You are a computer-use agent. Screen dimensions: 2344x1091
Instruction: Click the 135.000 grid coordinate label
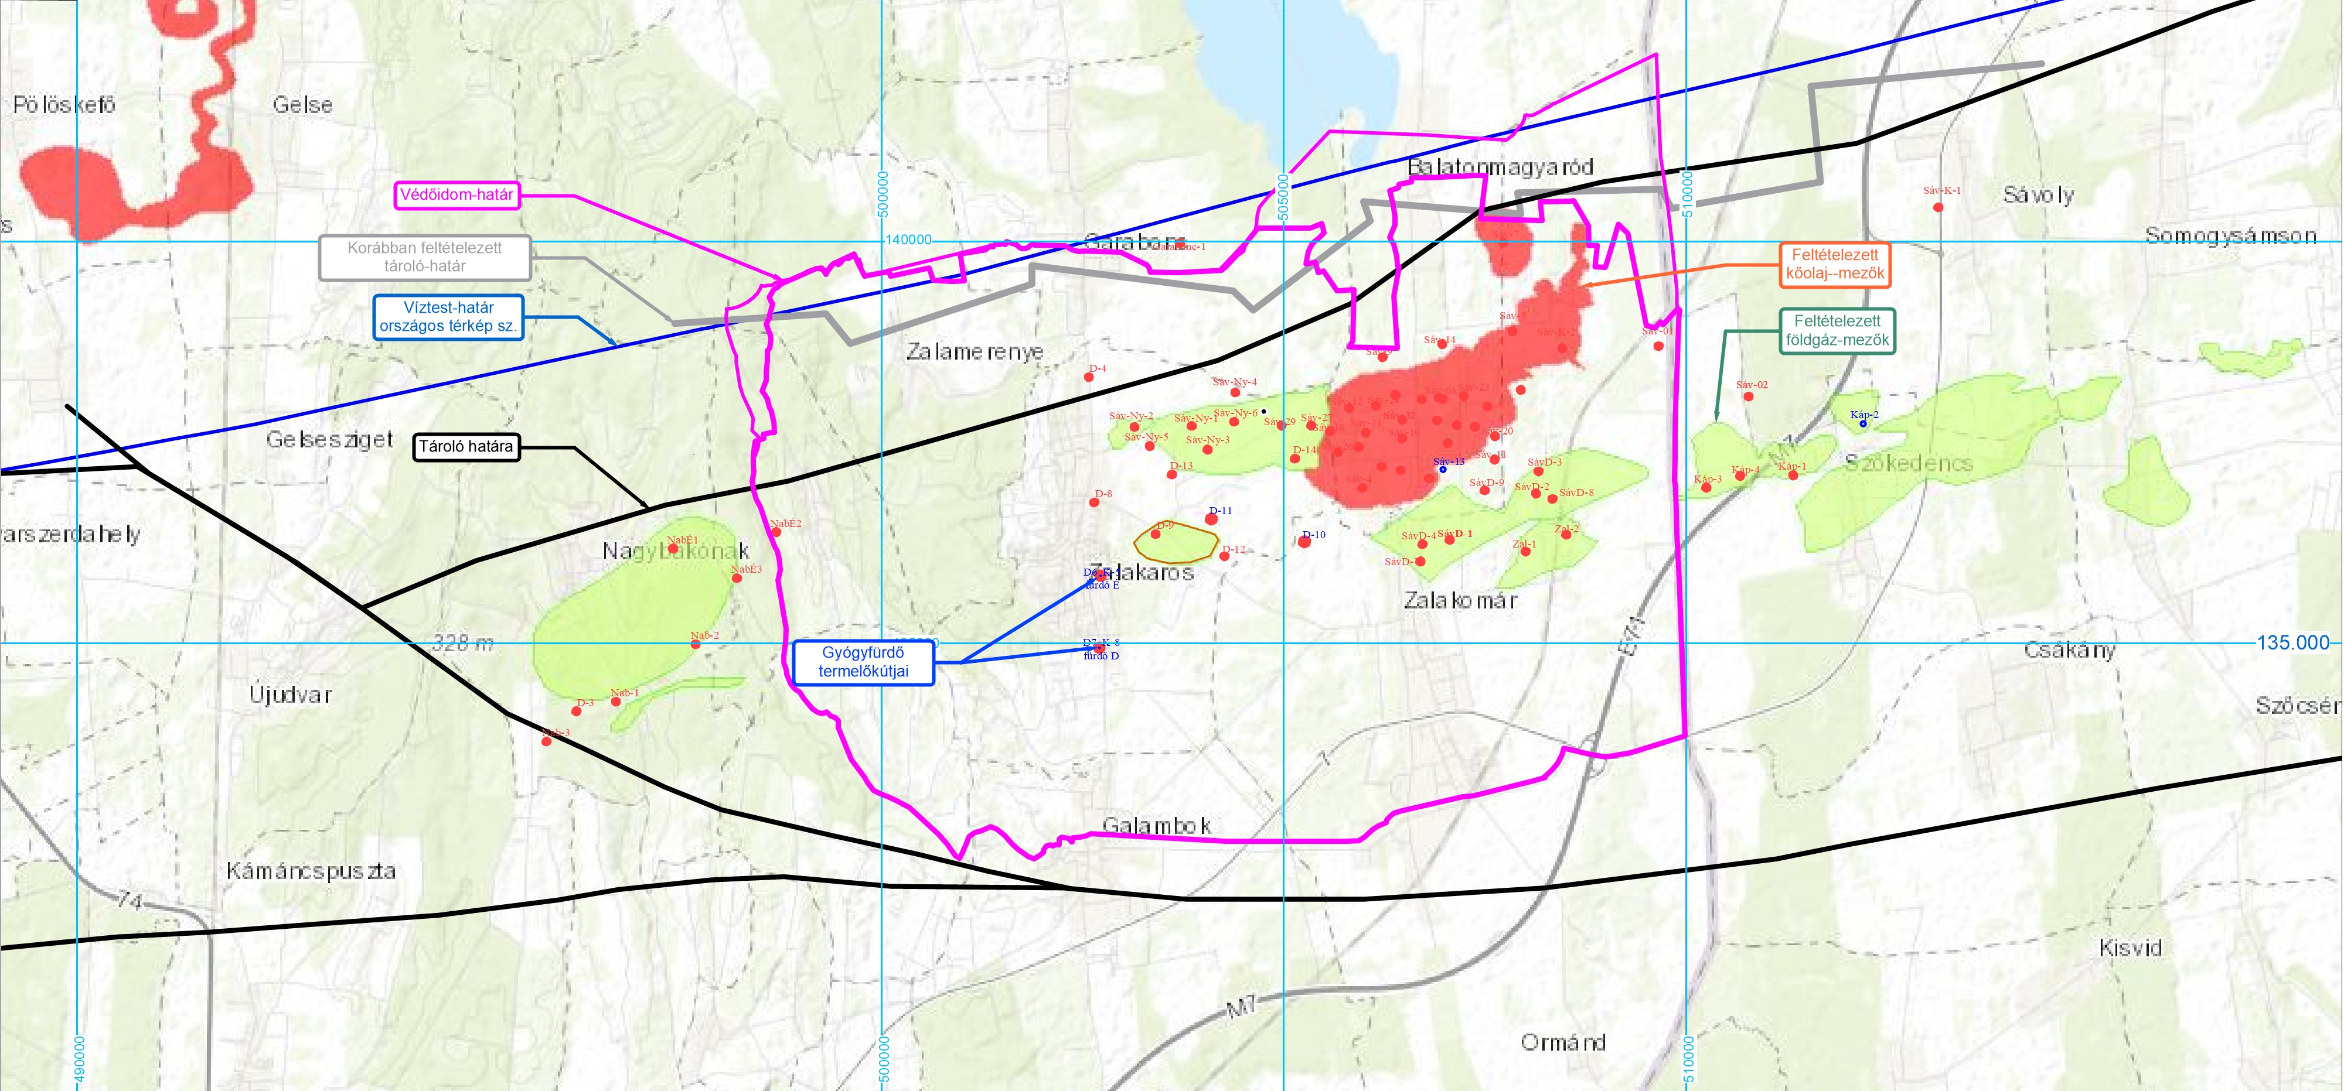click(x=2293, y=642)
